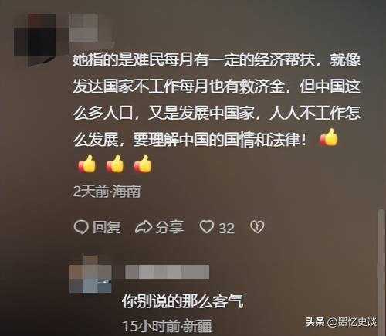
Task: Click the third thumbs-up emoji on last line
Action: pyautogui.click(x=143, y=164)
